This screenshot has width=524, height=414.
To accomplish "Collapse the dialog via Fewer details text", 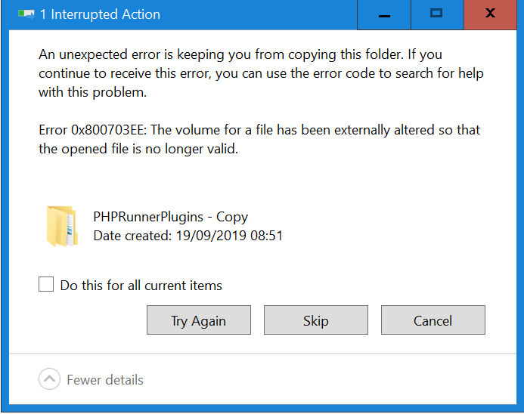I will (105, 380).
